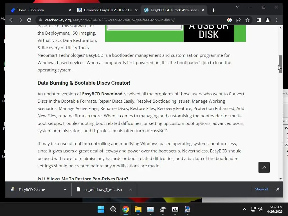
Task: Open Chrome side panel
Action: point(259,20)
